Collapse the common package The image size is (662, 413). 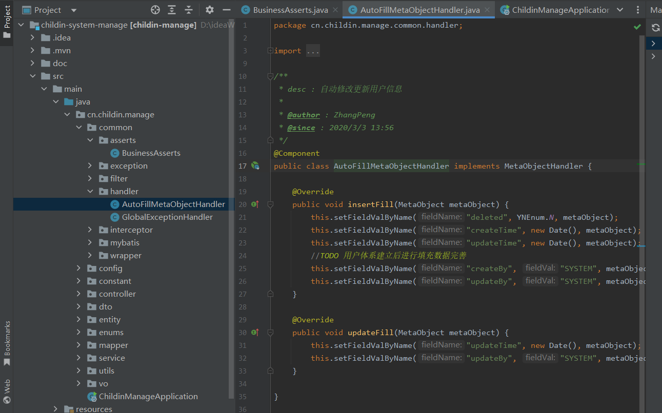click(78, 128)
